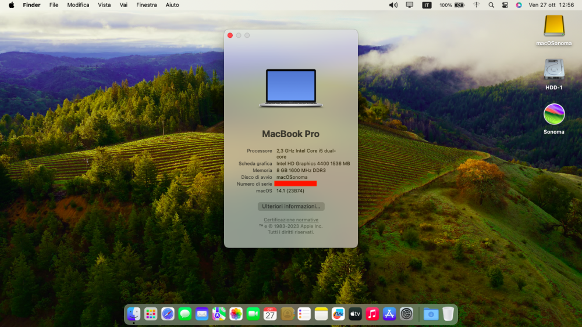Open Launchpad in the Dock
The width and height of the screenshot is (582, 327).
pyautogui.click(x=151, y=314)
